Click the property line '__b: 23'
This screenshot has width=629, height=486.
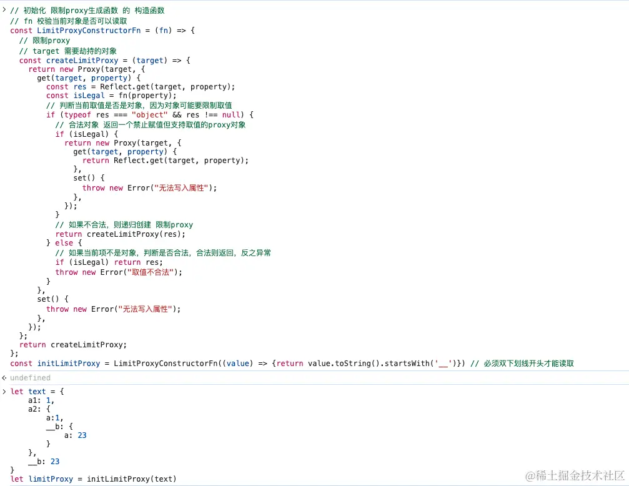(44, 462)
